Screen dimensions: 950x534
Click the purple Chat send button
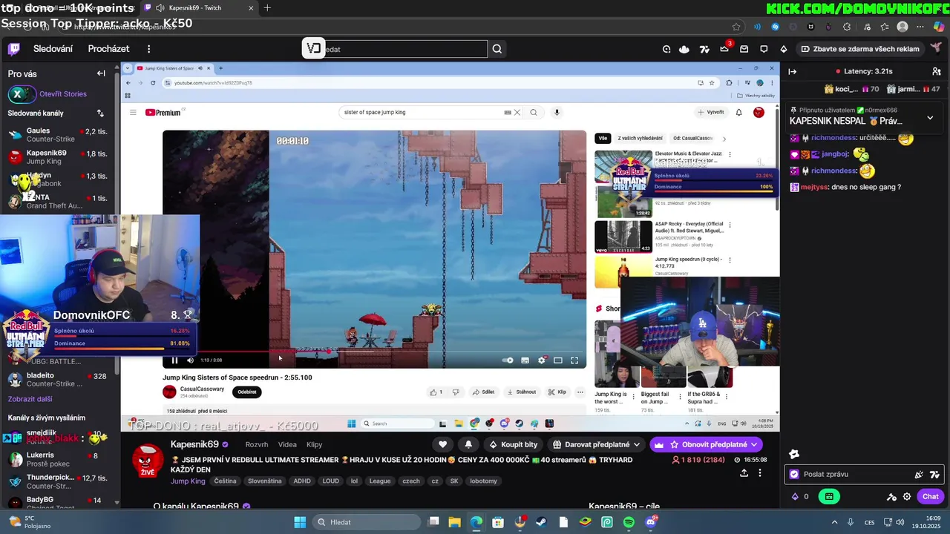click(x=930, y=496)
